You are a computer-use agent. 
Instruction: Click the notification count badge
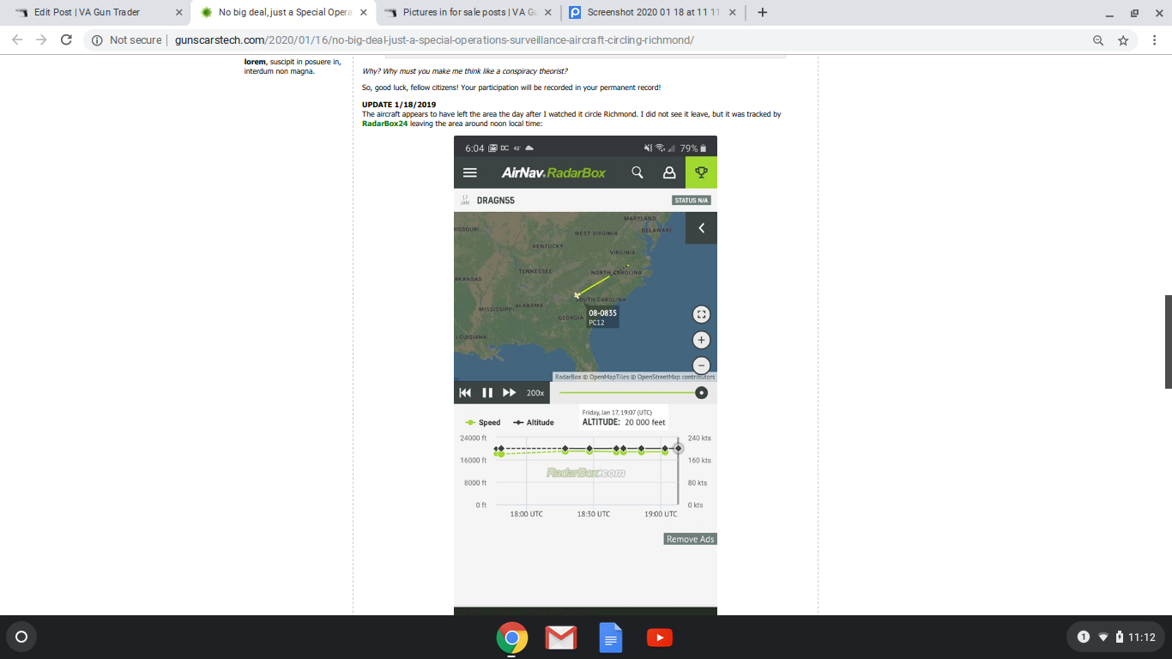coord(1083,637)
